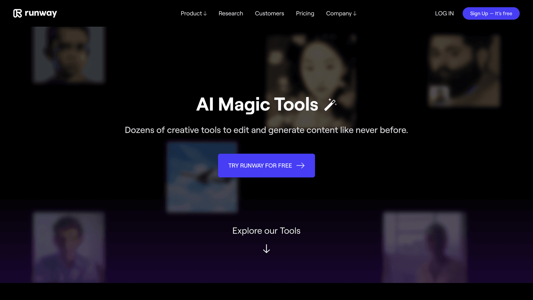
Task: Click the down arrow below Explore our Tools
Action: pos(266,249)
